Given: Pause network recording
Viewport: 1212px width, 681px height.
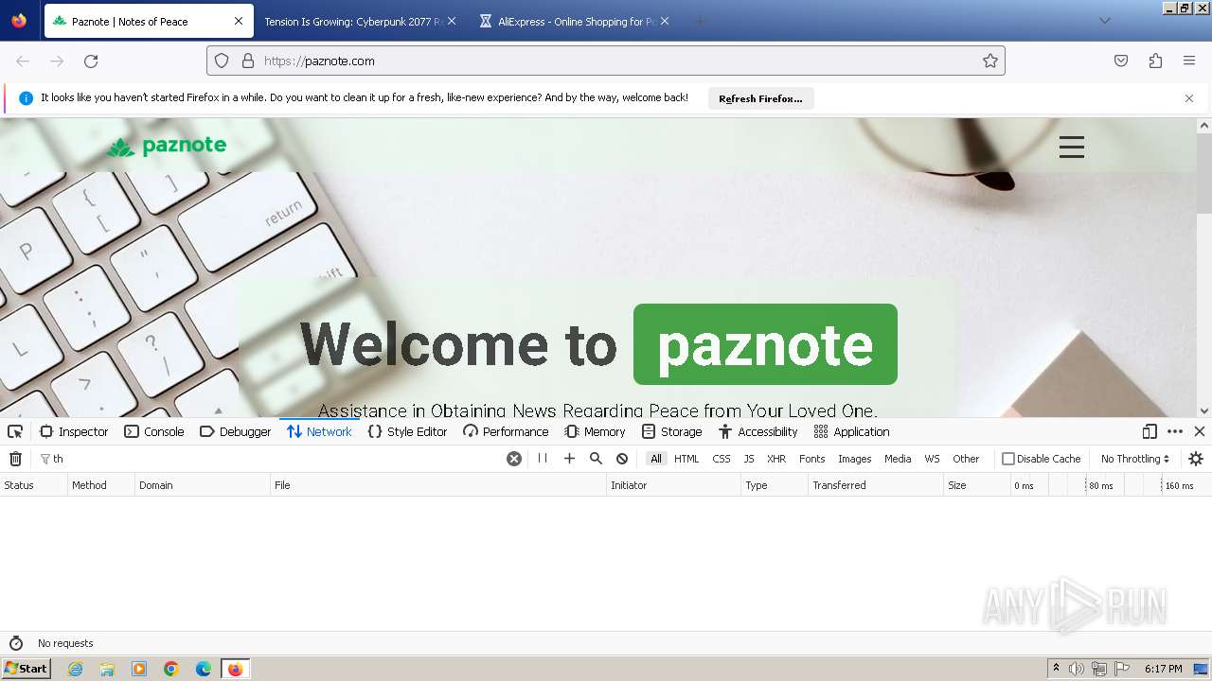Looking at the screenshot, I should pyautogui.click(x=543, y=459).
